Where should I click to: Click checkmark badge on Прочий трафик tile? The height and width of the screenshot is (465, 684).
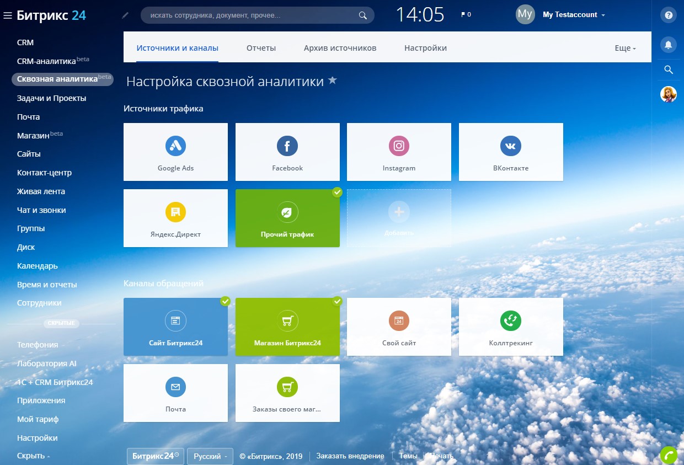337,193
